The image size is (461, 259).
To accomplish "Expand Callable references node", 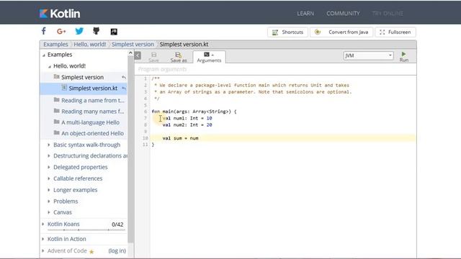I will point(49,178).
